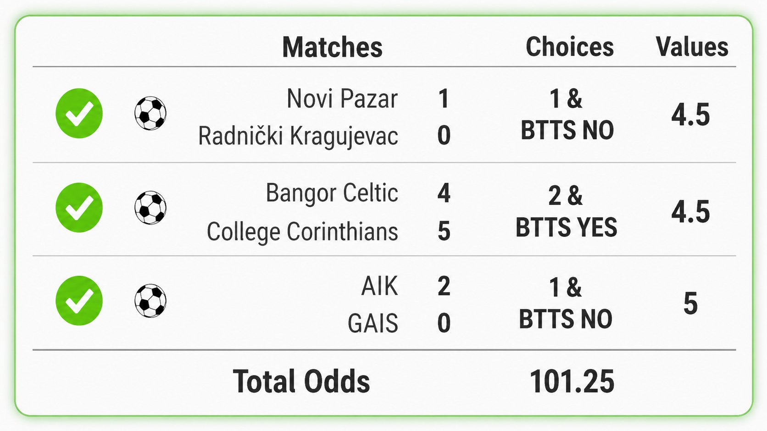Click the 2 & BTTS YES choice
767x431 pixels.
click(566, 212)
